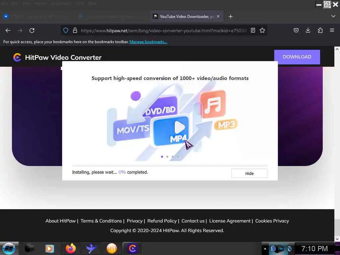Show hidden system tray icons
This screenshot has width=340, height=255.
click(x=265, y=249)
